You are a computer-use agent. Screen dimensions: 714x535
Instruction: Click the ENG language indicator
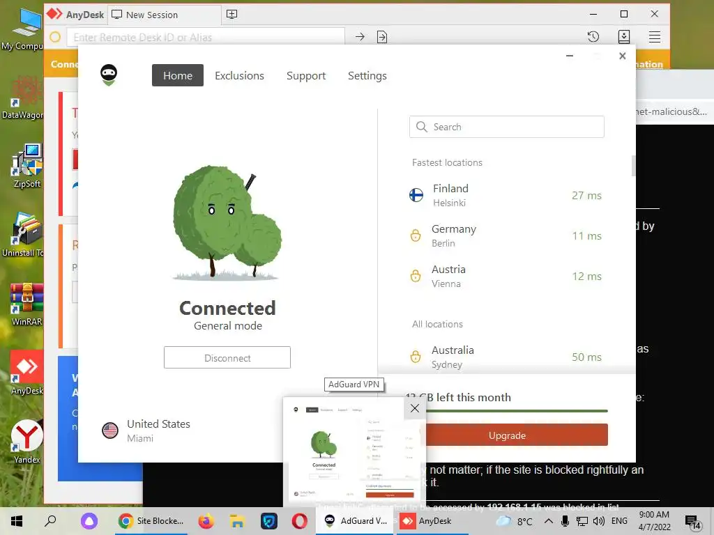[619, 521]
